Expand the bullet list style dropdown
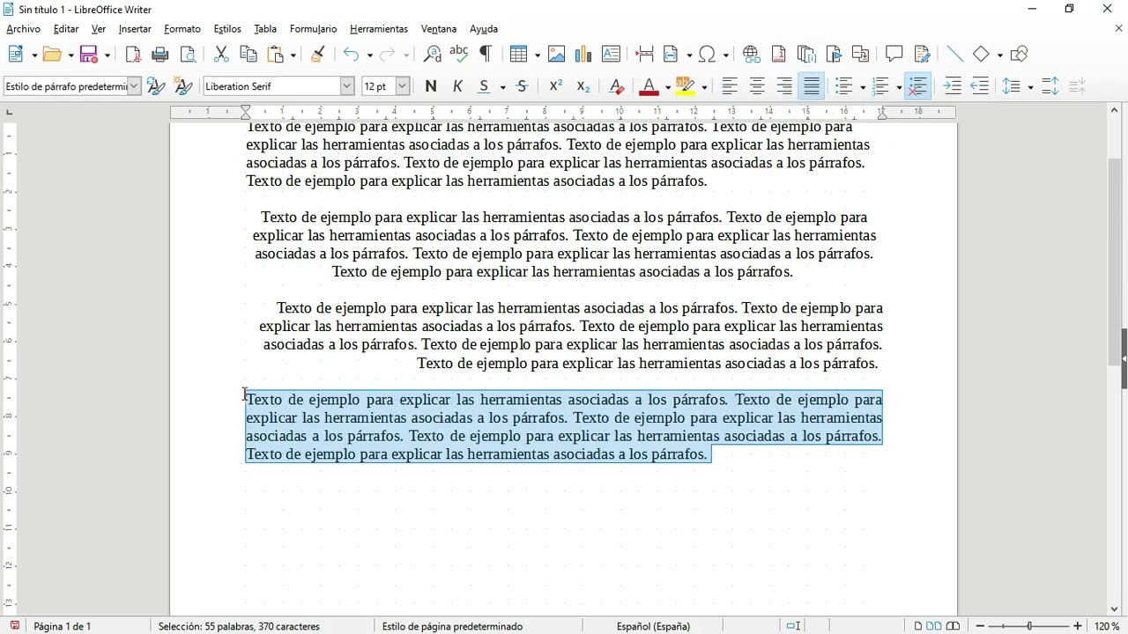The height and width of the screenshot is (634, 1128). click(x=863, y=87)
